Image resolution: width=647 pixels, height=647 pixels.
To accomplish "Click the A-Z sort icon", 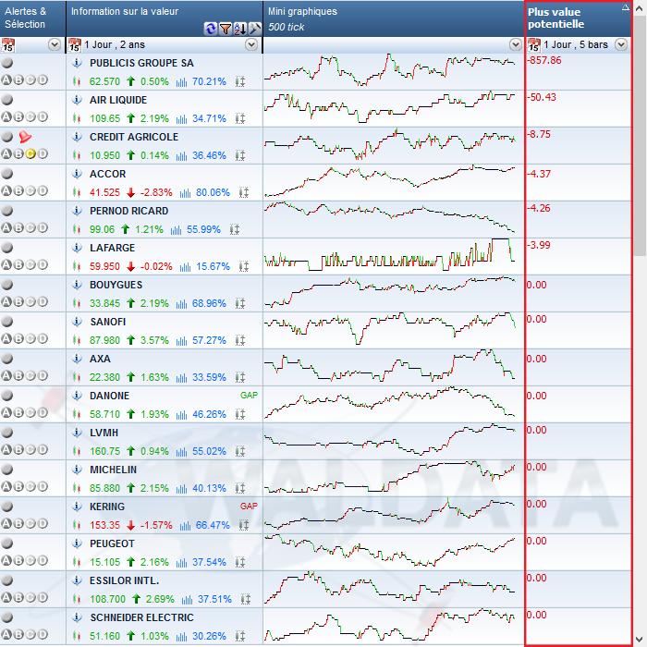I will click(240, 29).
